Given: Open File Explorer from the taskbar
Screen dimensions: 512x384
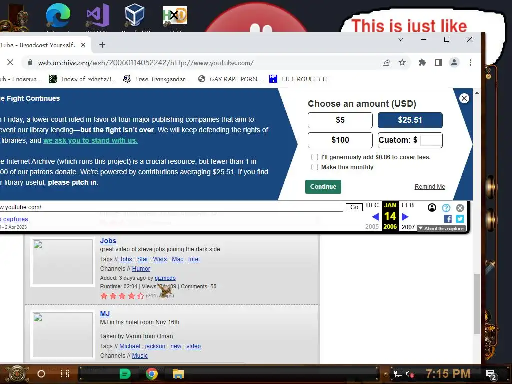Looking at the screenshot, I should tap(178, 374).
